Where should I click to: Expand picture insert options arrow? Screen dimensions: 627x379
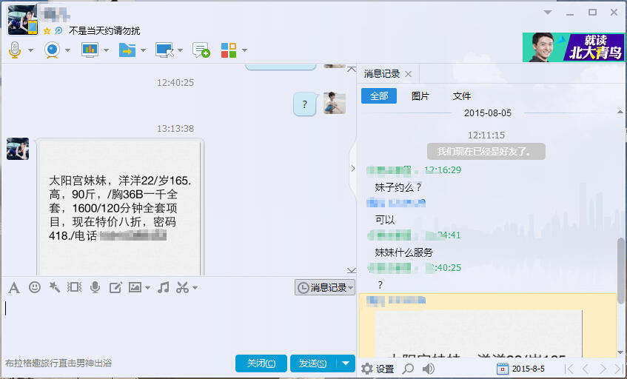147,287
